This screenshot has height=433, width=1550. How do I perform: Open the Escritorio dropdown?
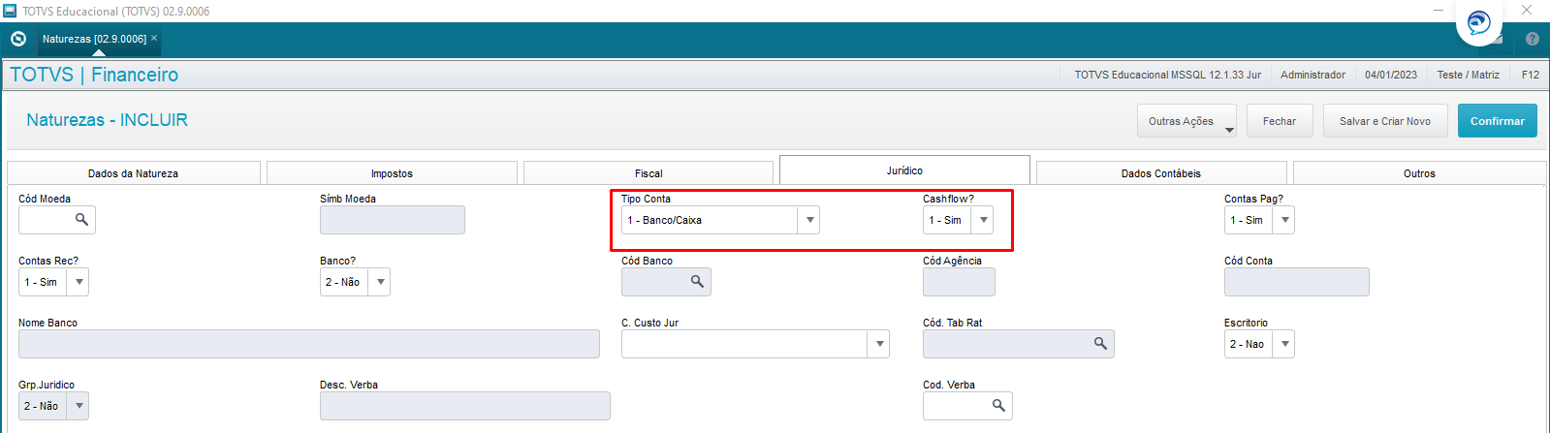1284,344
